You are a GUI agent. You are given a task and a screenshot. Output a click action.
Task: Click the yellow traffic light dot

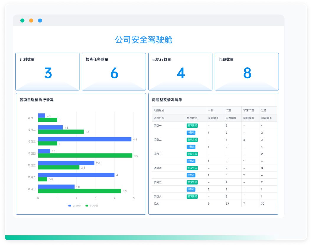point(31,20)
